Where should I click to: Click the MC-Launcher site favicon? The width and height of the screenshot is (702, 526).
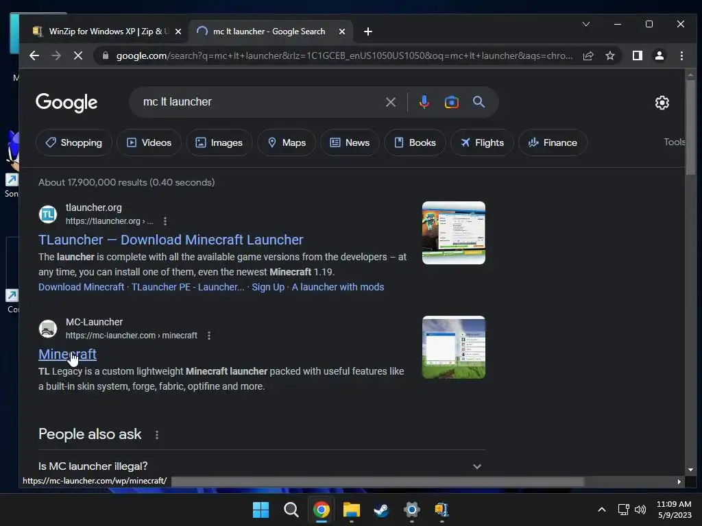click(48, 329)
